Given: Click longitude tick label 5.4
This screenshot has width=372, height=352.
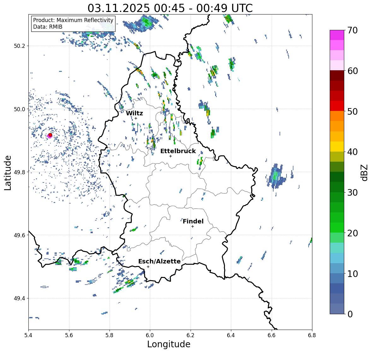Looking at the screenshot, I should point(28,335).
